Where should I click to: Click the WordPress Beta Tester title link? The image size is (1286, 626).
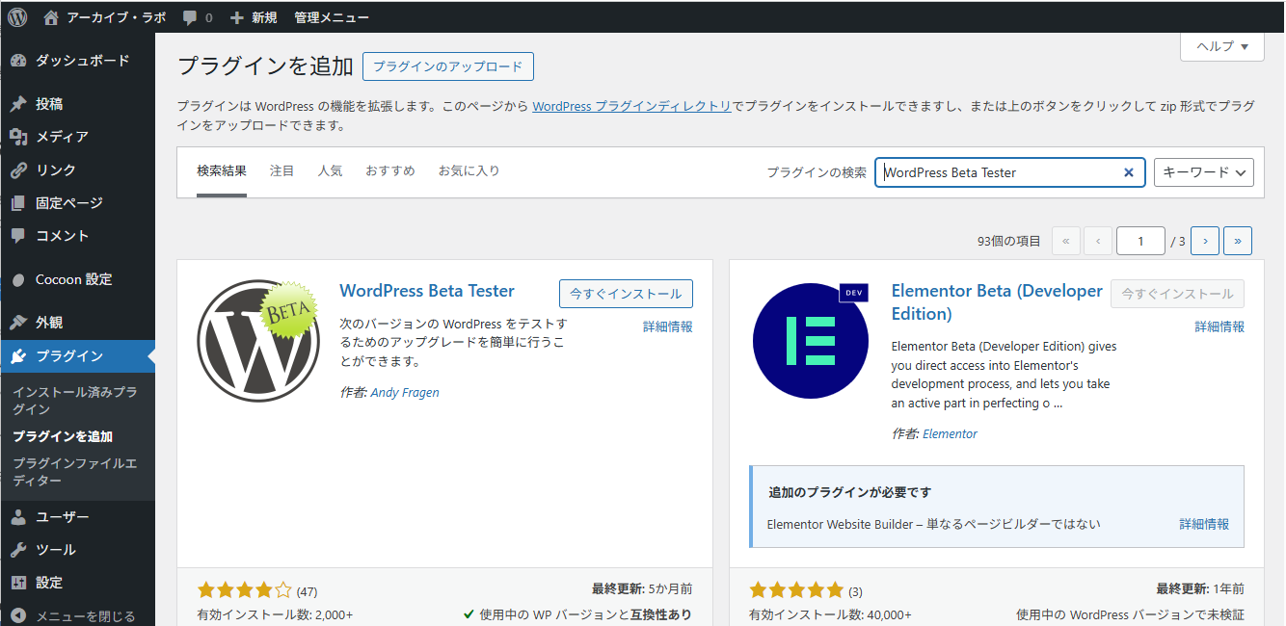point(427,291)
